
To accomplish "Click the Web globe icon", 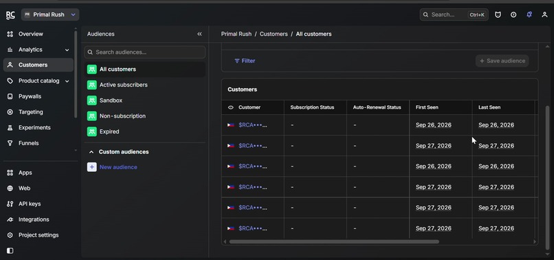I will pyautogui.click(x=10, y=188).
